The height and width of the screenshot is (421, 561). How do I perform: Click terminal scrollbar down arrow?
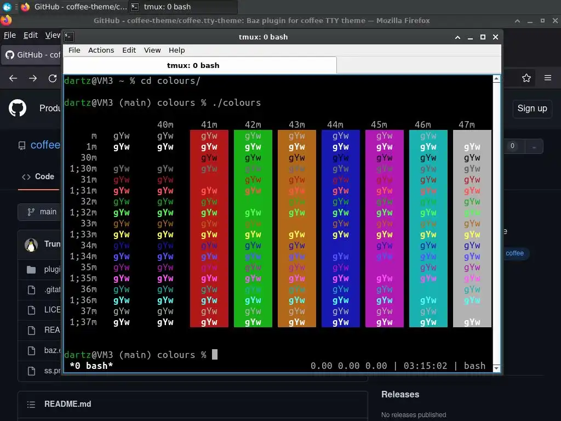click(x=496, y=368)
